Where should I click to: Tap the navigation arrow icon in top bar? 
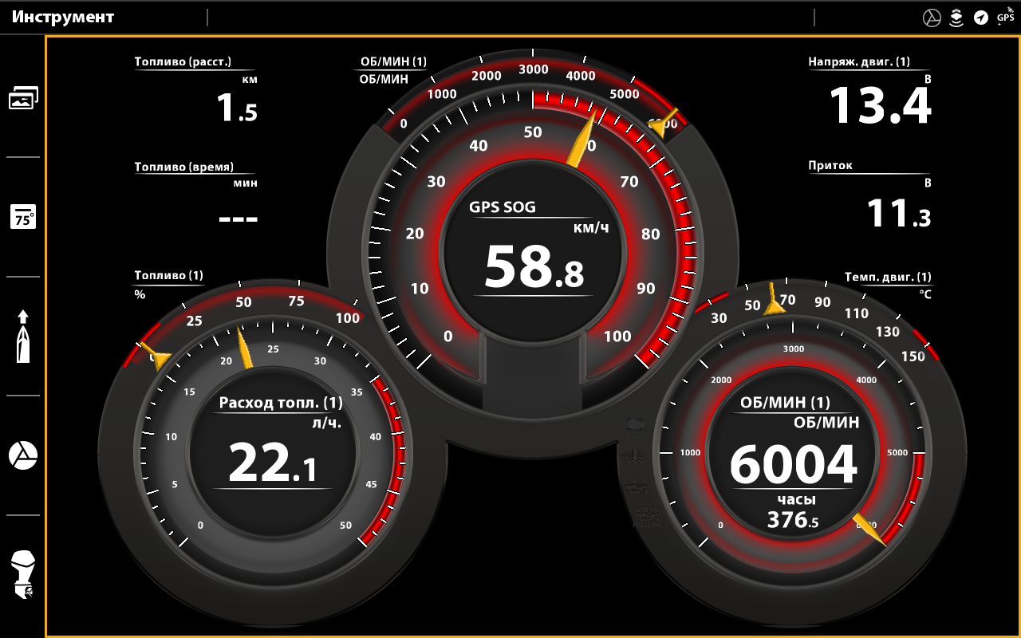pos(981,18)
